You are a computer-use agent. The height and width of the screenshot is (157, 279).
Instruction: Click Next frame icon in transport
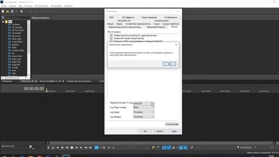pyautogui.click(x=90, y=147)
